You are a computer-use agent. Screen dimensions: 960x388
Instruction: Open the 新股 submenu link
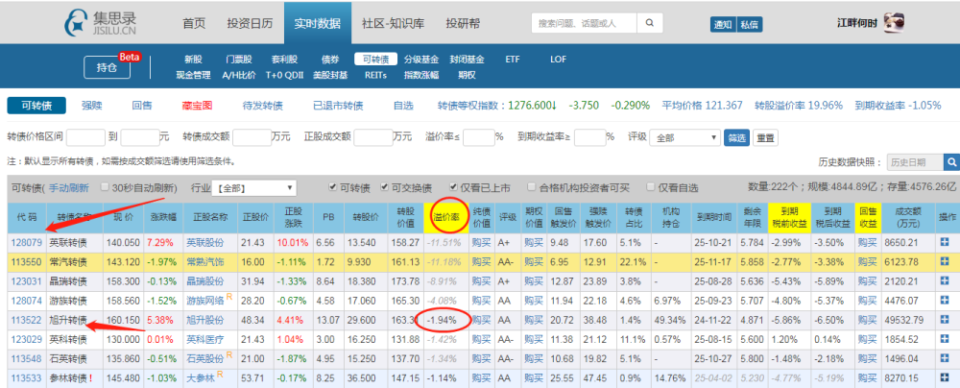pos(193,60)
